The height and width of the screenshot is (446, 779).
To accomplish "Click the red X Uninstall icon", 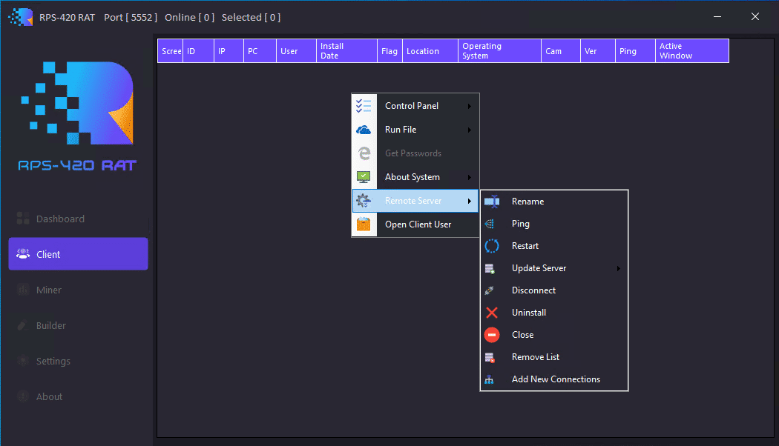I will click(491, 313).
